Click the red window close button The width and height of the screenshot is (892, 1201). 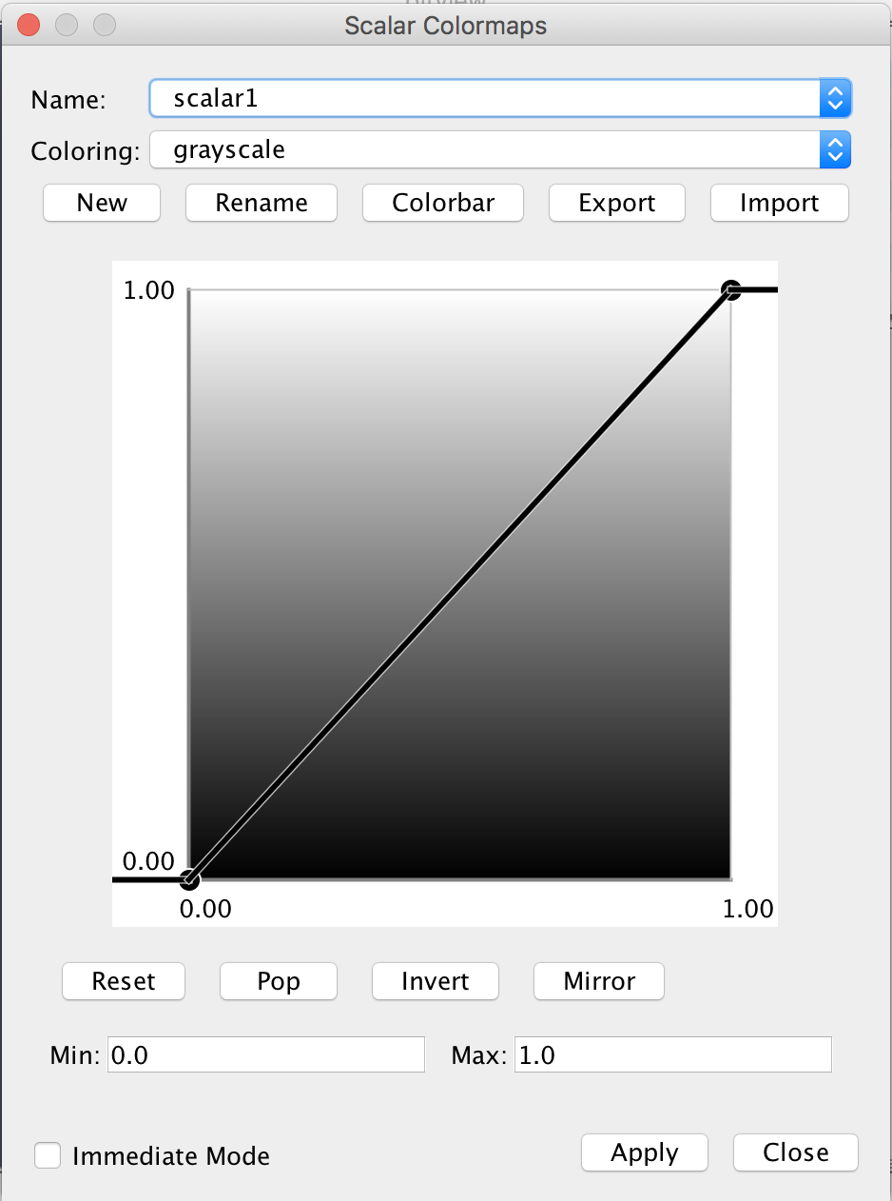[x=29, y=25]
